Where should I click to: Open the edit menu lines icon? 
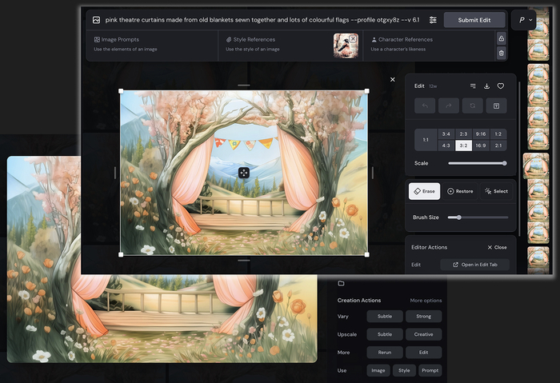click(472, 86)
